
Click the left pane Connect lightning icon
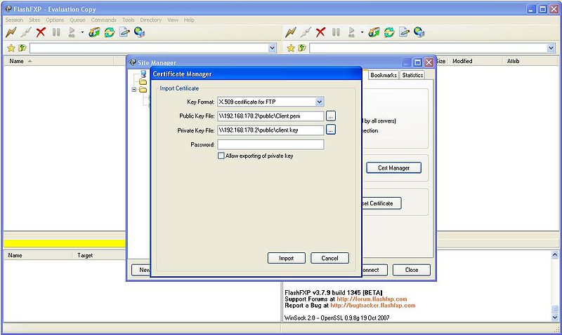click(11, 32)
